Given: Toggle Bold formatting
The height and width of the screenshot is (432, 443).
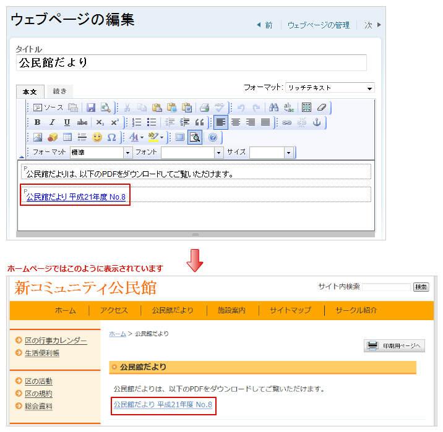Looking at the screenshot, I should click(x=37, y=122).
